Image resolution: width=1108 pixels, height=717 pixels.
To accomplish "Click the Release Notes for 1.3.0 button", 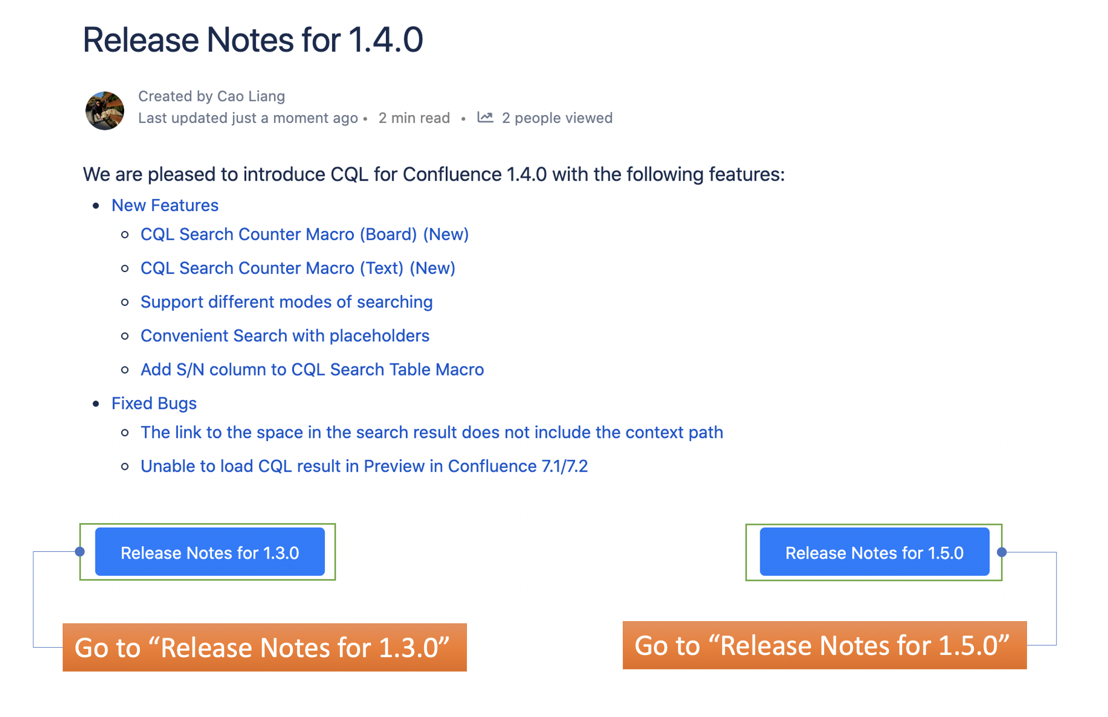I will click(210, 552).
